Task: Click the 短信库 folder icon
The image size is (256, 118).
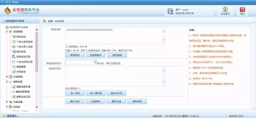Action: pos(11,107)
